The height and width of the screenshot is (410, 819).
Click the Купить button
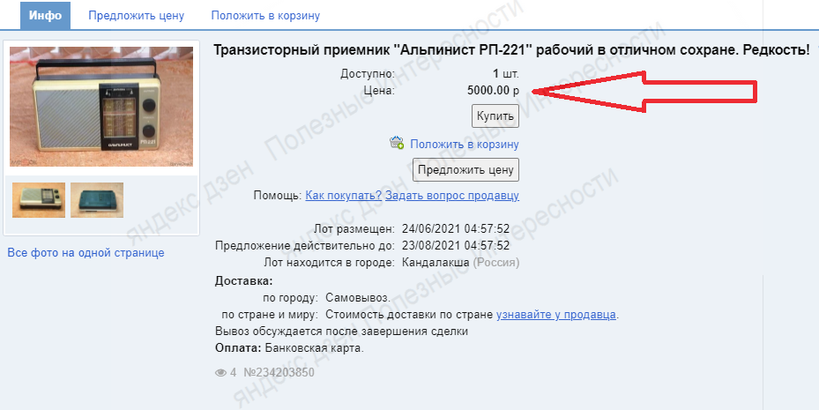point(495,116)
